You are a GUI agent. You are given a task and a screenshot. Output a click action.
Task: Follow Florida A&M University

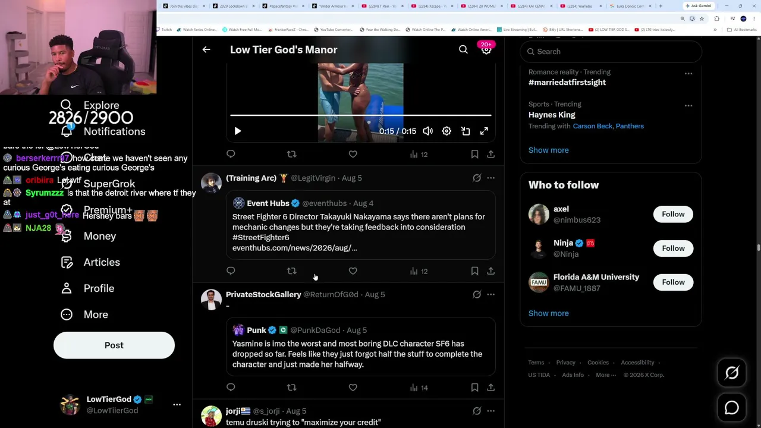[x=673, y=282]
